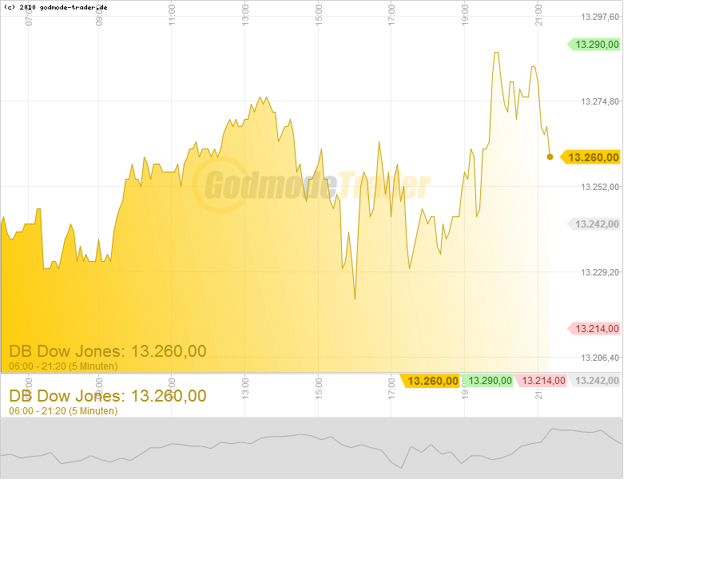Click the red 13.214,00 low marker on the price axis

pos(594,329)
